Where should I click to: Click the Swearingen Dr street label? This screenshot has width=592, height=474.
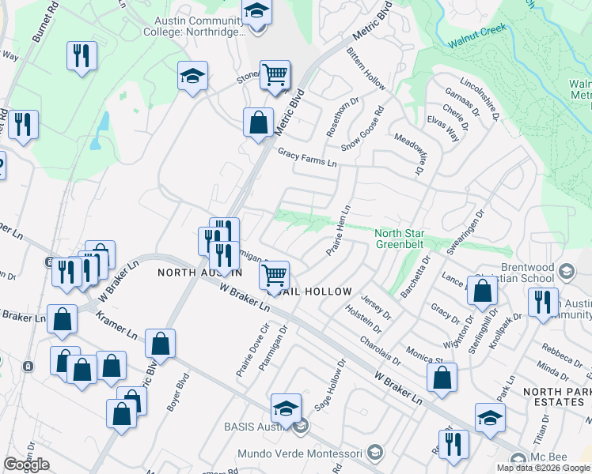(465, 232)
